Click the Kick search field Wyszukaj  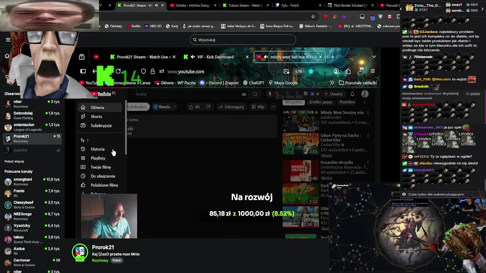243,40
